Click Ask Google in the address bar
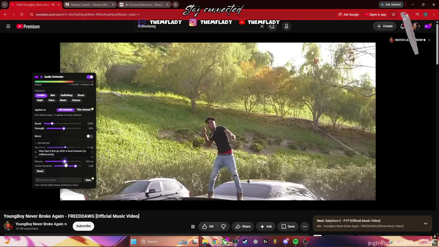 (x=348, y=14)
